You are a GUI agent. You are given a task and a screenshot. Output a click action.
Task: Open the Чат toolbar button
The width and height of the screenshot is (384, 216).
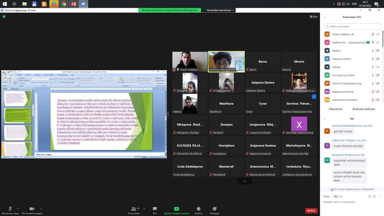point(155,210)
